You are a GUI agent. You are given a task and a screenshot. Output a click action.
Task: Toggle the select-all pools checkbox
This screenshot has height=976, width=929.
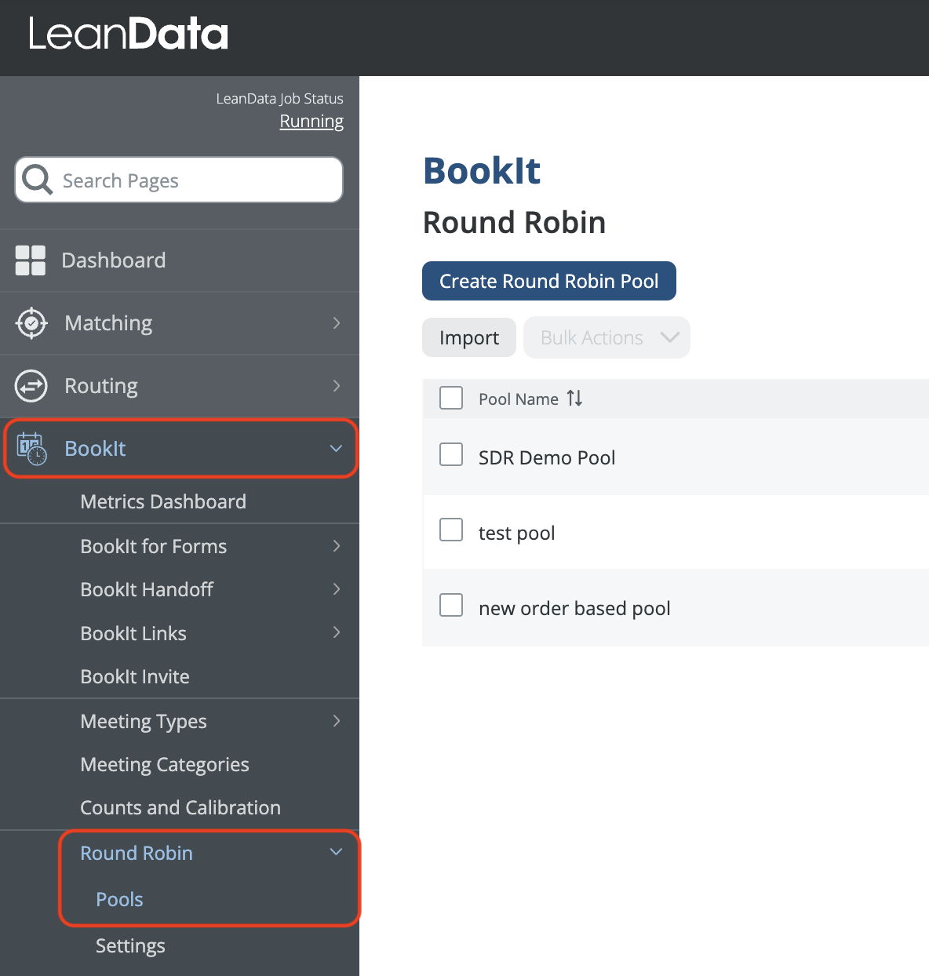click(x=451, y=398)
